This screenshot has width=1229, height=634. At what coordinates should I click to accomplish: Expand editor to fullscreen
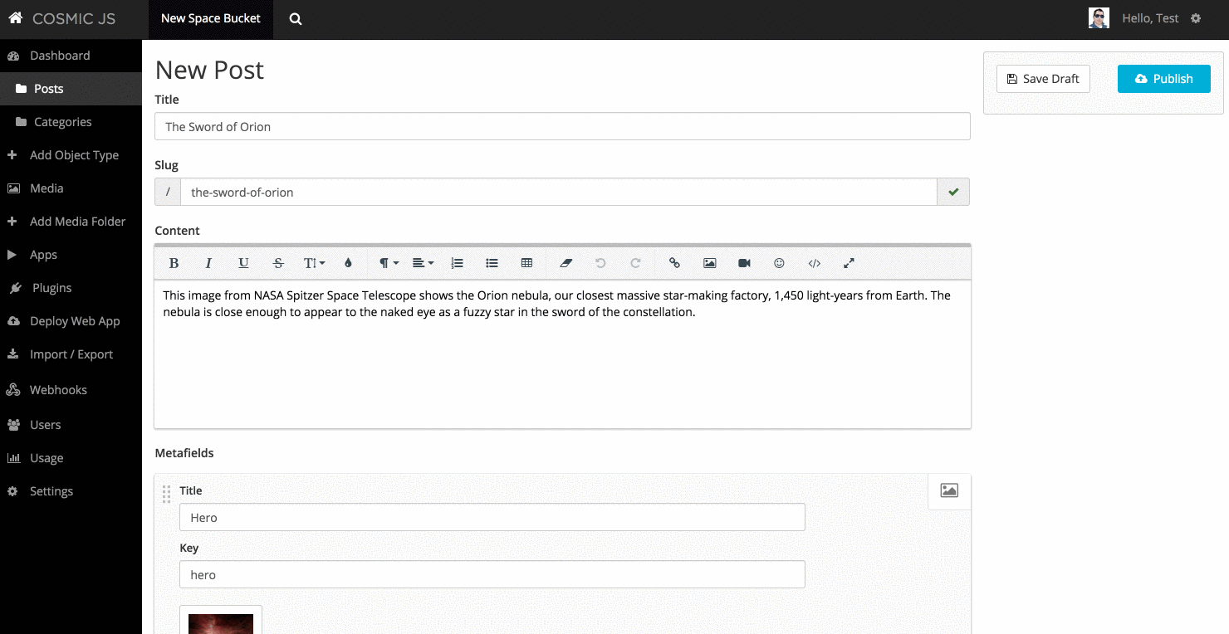pyautogui.click(x=849, y=263)
